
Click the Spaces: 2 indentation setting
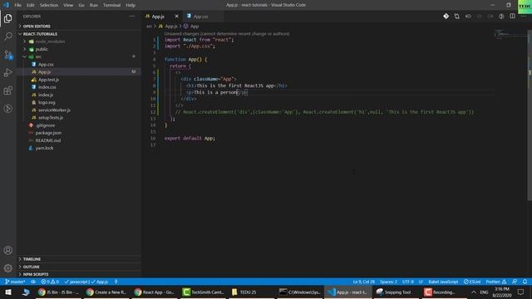click(388, 282)
